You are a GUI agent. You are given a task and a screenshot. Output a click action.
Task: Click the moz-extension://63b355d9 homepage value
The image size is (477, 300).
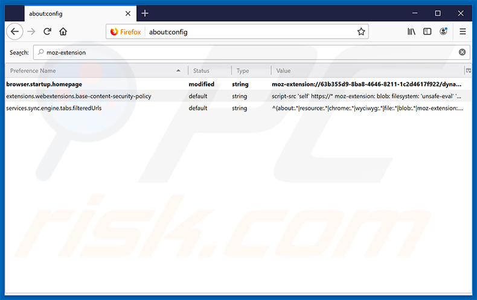(x=367, y=84)
